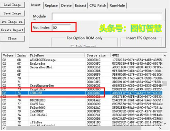Select row with index 70
Image resolution: width=170 pixels, height=131 pixels.
point(82,78)
